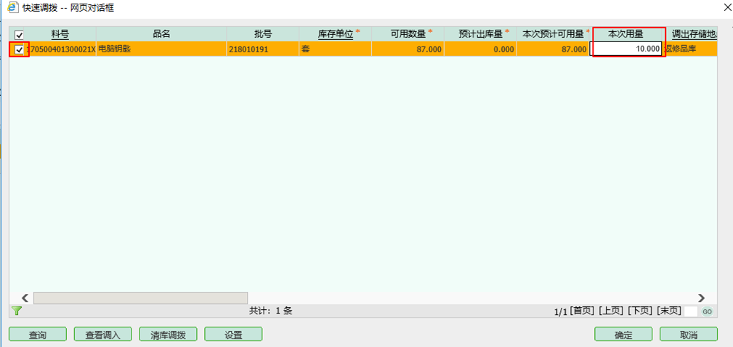This screenshot has height=347, width=733.
Task: Click the green filter funnel icon
Action: tap(17, 311)
